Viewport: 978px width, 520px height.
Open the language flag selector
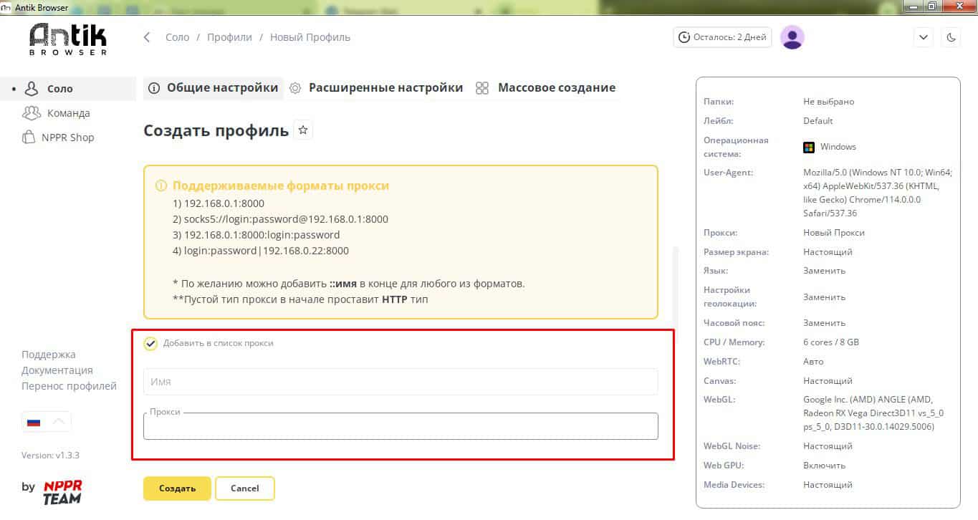pyautogui.click(x=46, y=422)
